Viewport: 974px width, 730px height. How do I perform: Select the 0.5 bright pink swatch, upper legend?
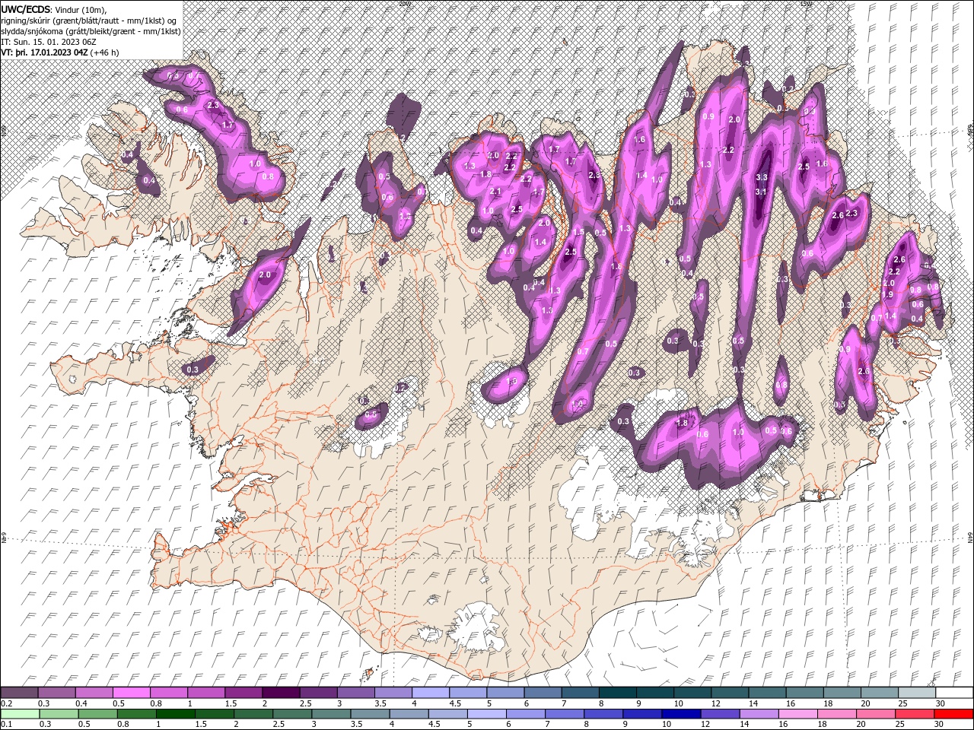(x=131, y=693)
